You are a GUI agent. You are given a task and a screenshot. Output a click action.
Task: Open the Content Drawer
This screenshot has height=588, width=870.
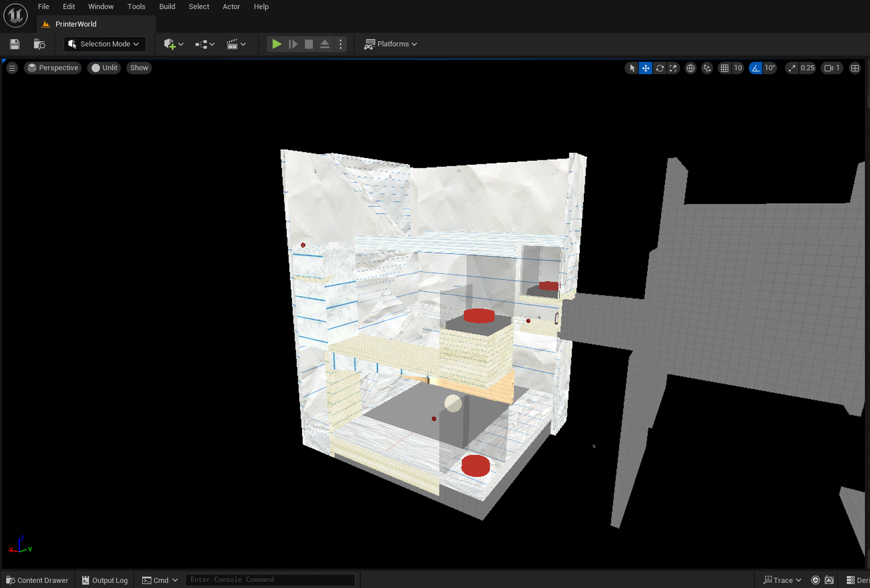37,580
